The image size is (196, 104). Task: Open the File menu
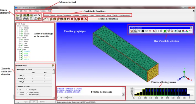point(17,11)
